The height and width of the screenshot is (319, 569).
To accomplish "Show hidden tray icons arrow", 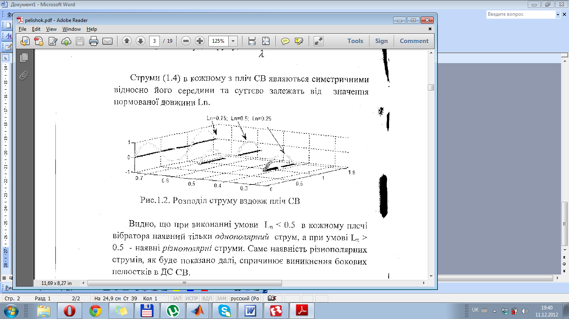I will (494, 311).
